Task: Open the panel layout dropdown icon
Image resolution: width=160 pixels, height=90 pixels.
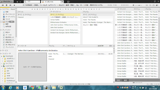Action: pyautogui.click(x=69, y=2)
